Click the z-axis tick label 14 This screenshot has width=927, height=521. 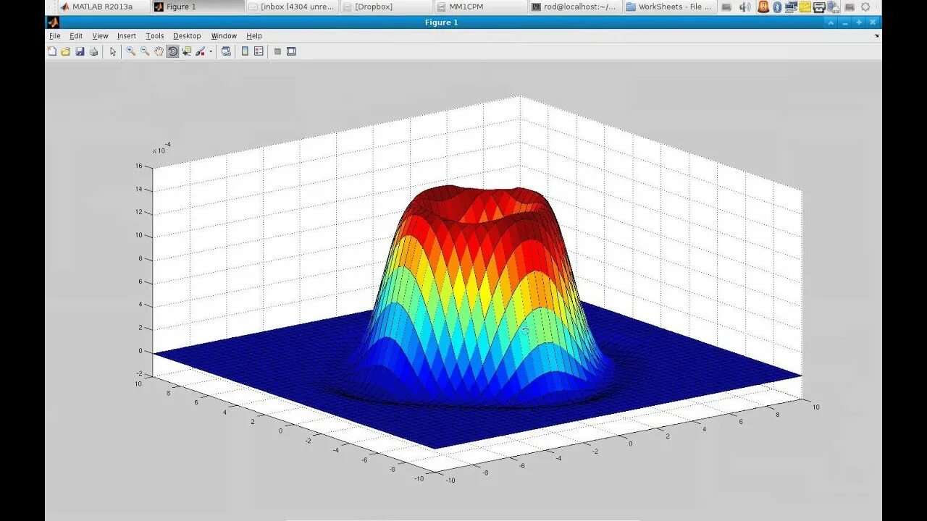coord(138,189)
